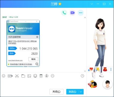Open the GIF sticker tool
The width and height of the screenshot is (114, 97).
pos(10,76)
